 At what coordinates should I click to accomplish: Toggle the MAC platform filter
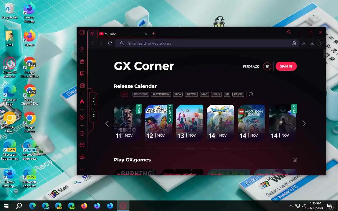pyautogui.click(x=204, y=94)
